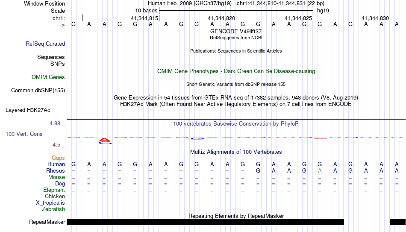Click the RefSeq Curated track label
This screenshot has height=232, width=406.
point(45,44)
